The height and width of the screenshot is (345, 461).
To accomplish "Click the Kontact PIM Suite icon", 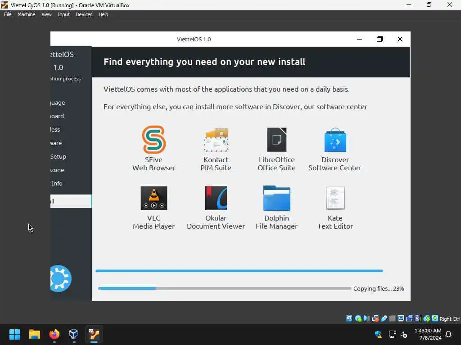I will coord(216,140).
